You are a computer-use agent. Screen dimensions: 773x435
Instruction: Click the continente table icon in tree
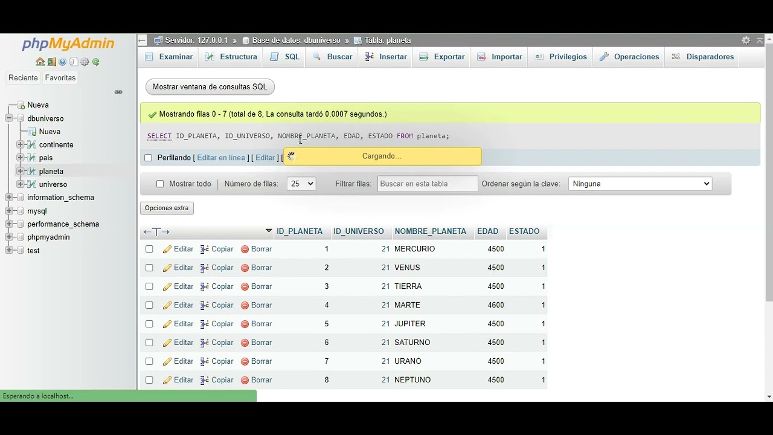click(32, 144)
